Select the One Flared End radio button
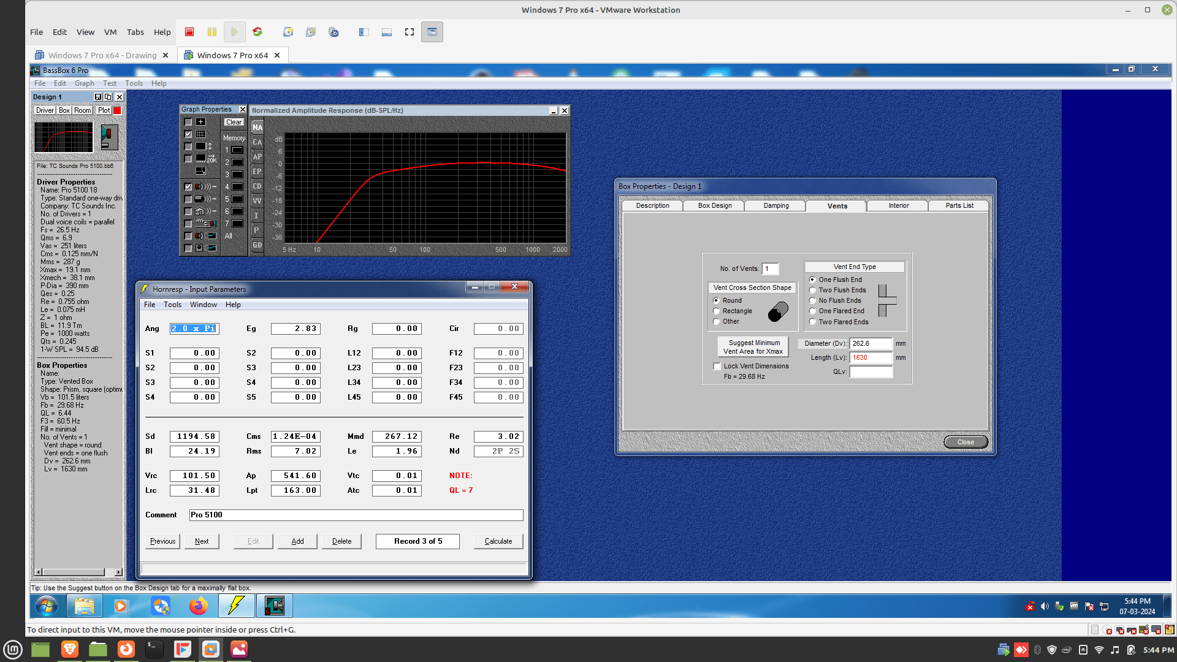Viewport: 1177px width, 662px height. pos(812,311)
